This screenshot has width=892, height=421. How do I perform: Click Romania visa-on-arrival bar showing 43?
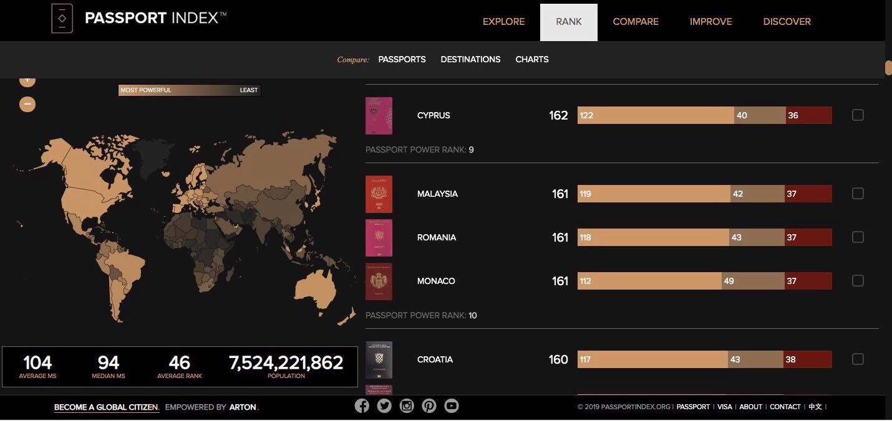coord(757,237)
